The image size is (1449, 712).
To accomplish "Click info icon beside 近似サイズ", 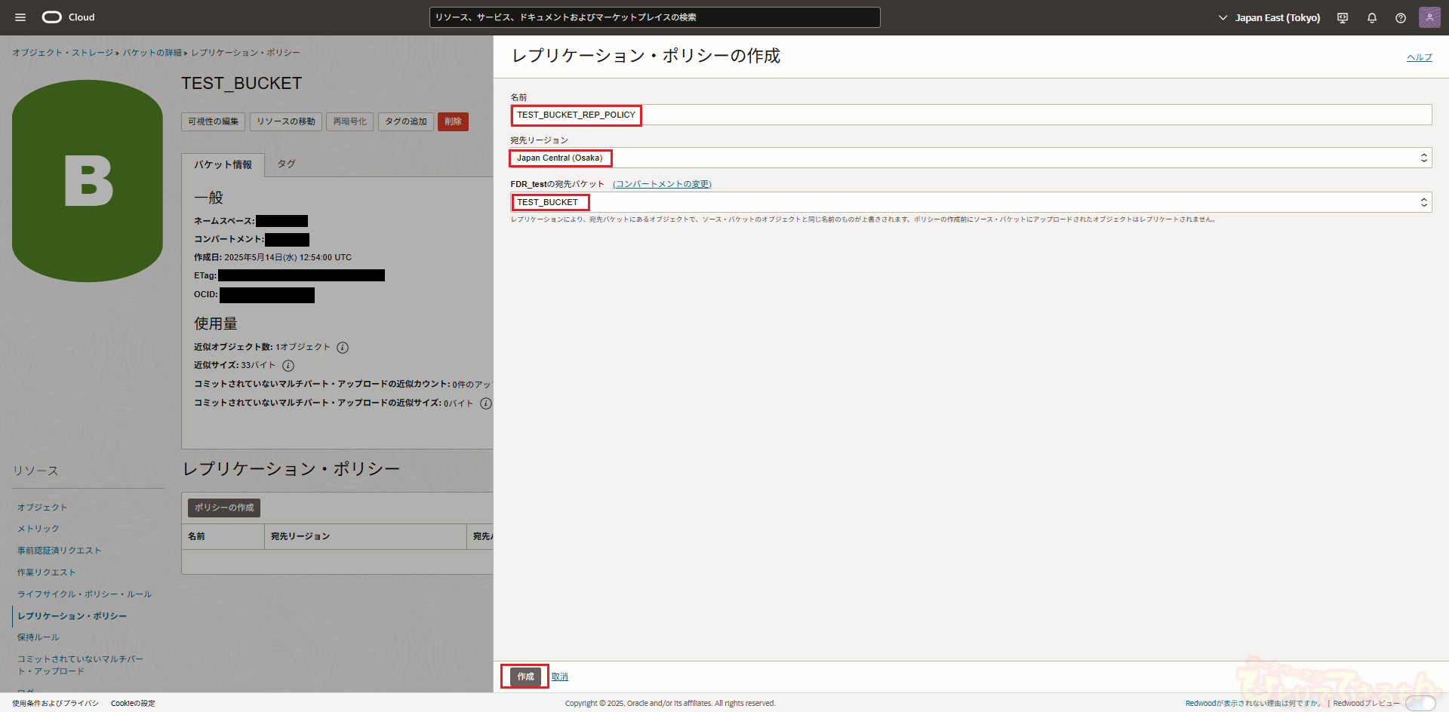I will click(288, 366).
